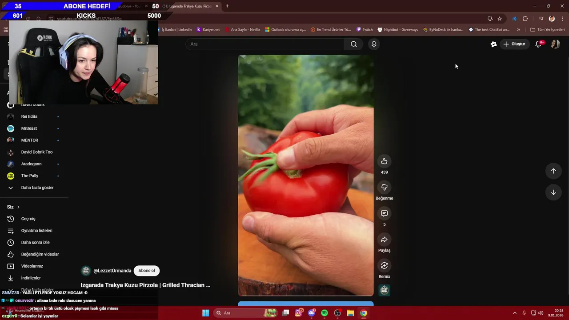
Task: Open The Pally subscription
Action: (x=30, y=176)
